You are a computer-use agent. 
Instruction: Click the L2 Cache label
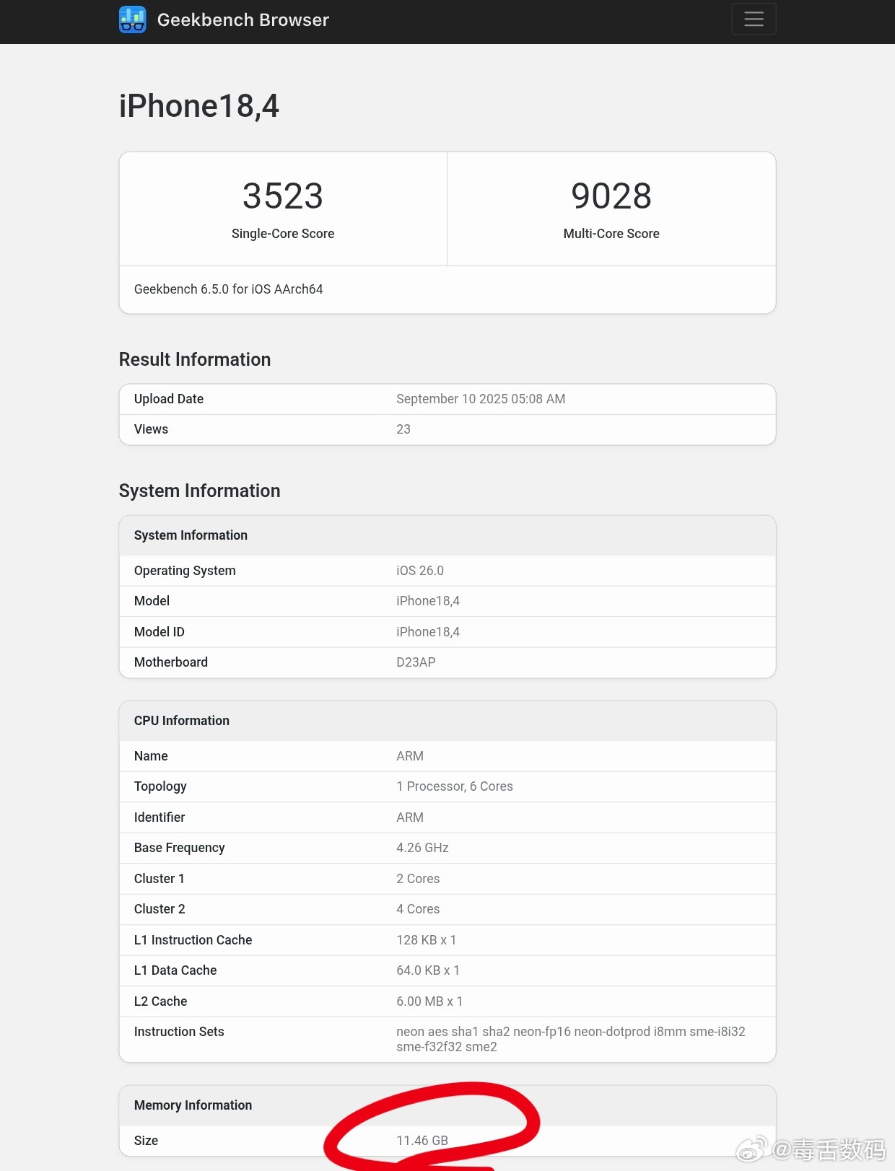tap(161, 1001)
